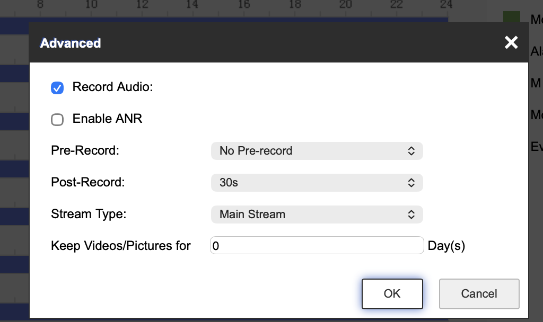Open the Post-Record dropdown showing 30s
Viewport: 543px width, 322px height.
317,183
